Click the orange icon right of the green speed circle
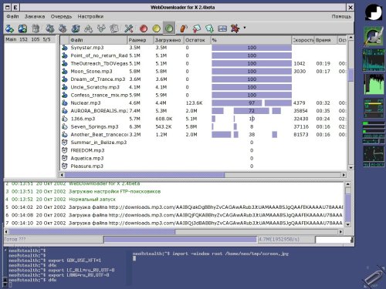Viewport: 386px width, 289px height. pyautogui.click(x=184, y=29)
